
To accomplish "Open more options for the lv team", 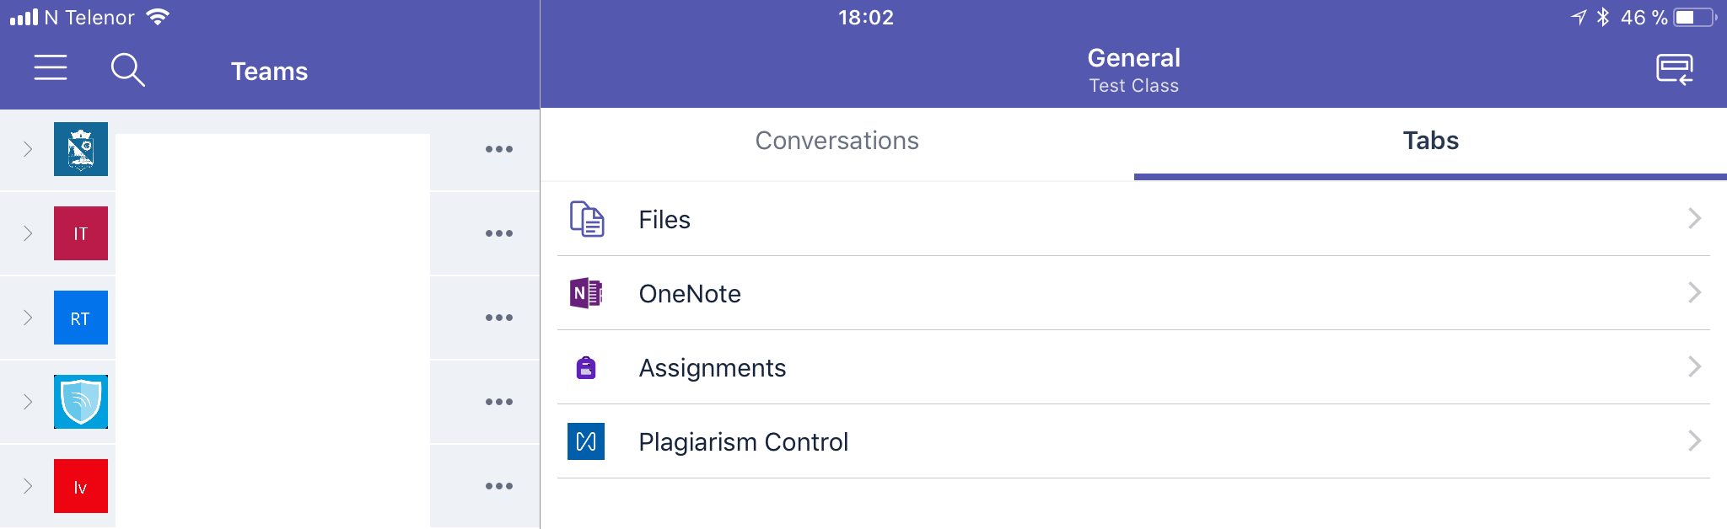I will click(x=499, y=486).
